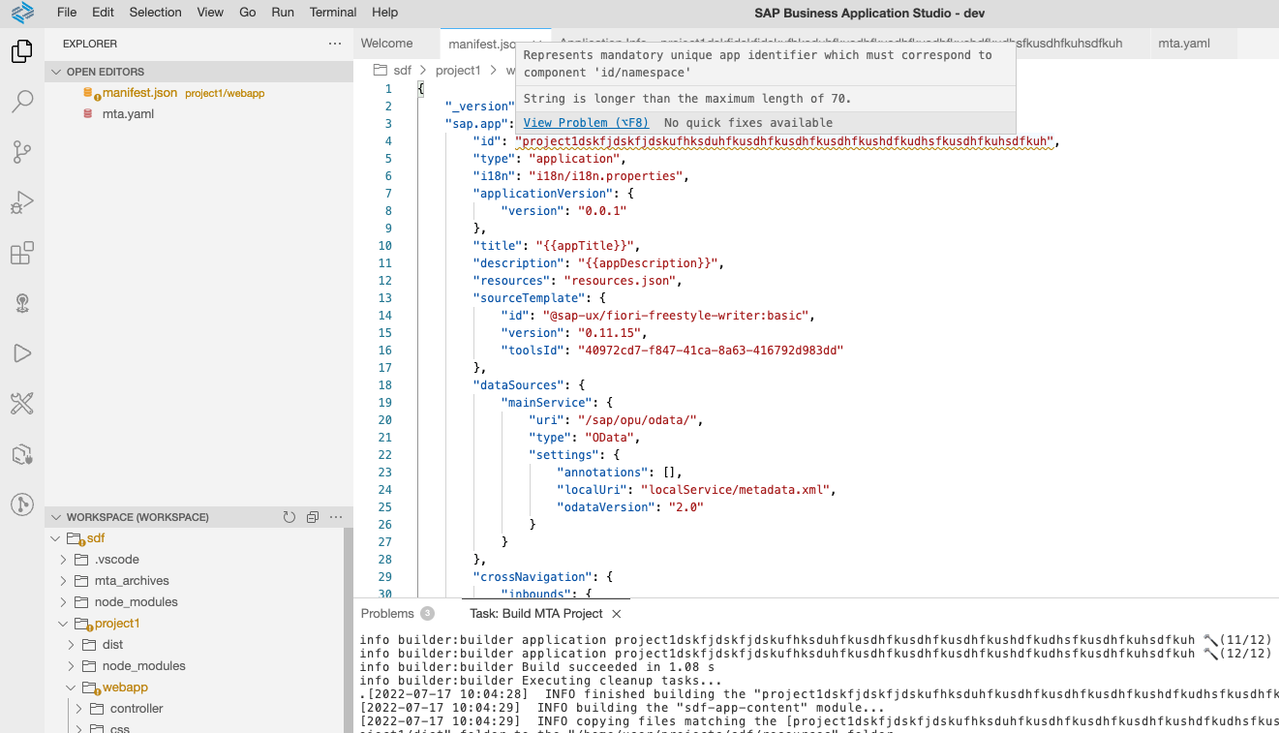Open Run and Debug view icon

22,202
